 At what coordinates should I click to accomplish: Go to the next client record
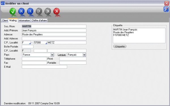[39, 11]
